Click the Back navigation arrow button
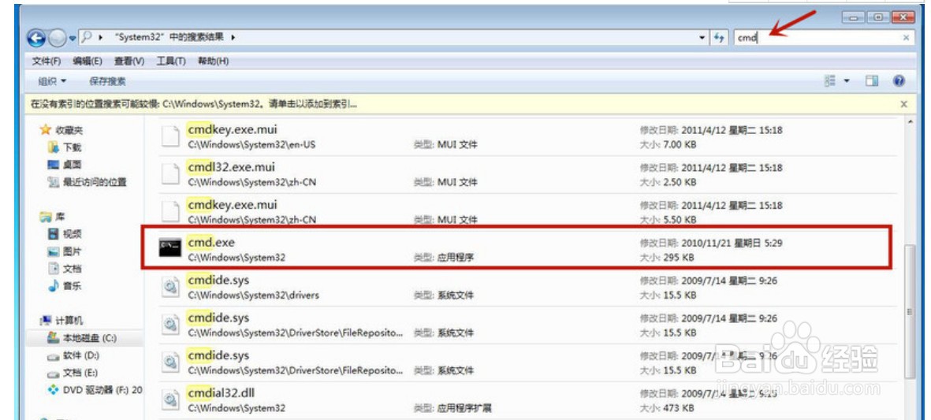 coord(37,38)
